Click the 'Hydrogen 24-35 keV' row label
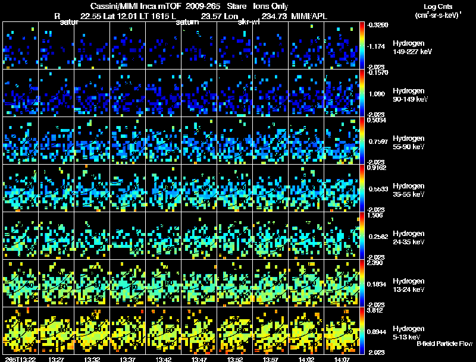This screenshot has width=476, height=362. [x=409, y=238]
